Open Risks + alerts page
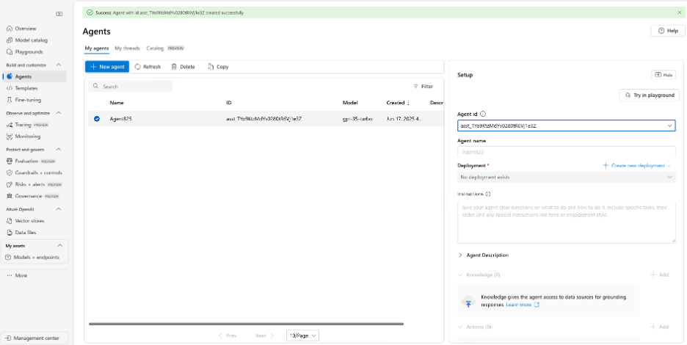This screenshot has height=345, width=687. (x=34, y=184)
